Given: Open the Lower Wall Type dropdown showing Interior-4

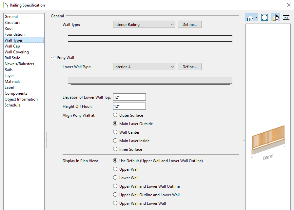Looking at the screenshot, I should click(144, 67).
